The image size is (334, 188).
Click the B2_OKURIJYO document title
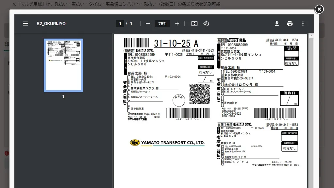pyautogui.click(x=51, y=24)
